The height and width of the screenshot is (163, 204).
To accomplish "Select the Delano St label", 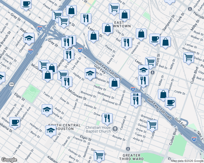I will pos(29,155).
